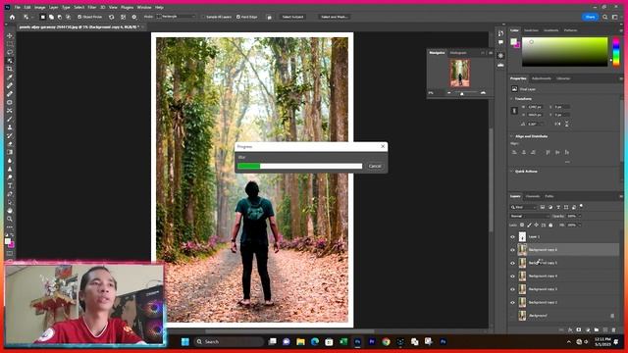Image resolution: width=628 pixels, height=353 pixels.
Task: Hide Background copy 6 layer
Action: click(512, 250)
